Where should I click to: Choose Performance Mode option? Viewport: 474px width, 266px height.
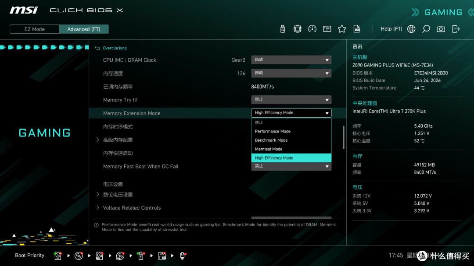(x=291, y=131)
